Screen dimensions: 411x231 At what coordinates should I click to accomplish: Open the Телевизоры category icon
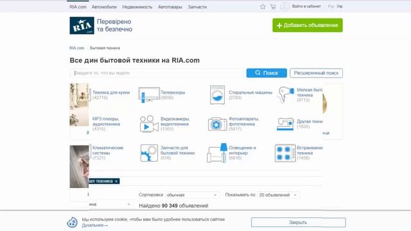click(149, 95)
